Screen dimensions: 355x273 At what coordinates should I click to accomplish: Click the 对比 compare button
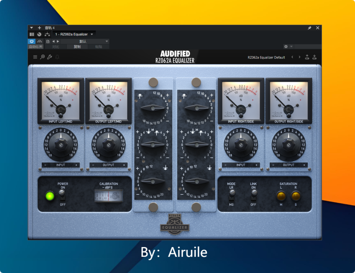(55, 47)
